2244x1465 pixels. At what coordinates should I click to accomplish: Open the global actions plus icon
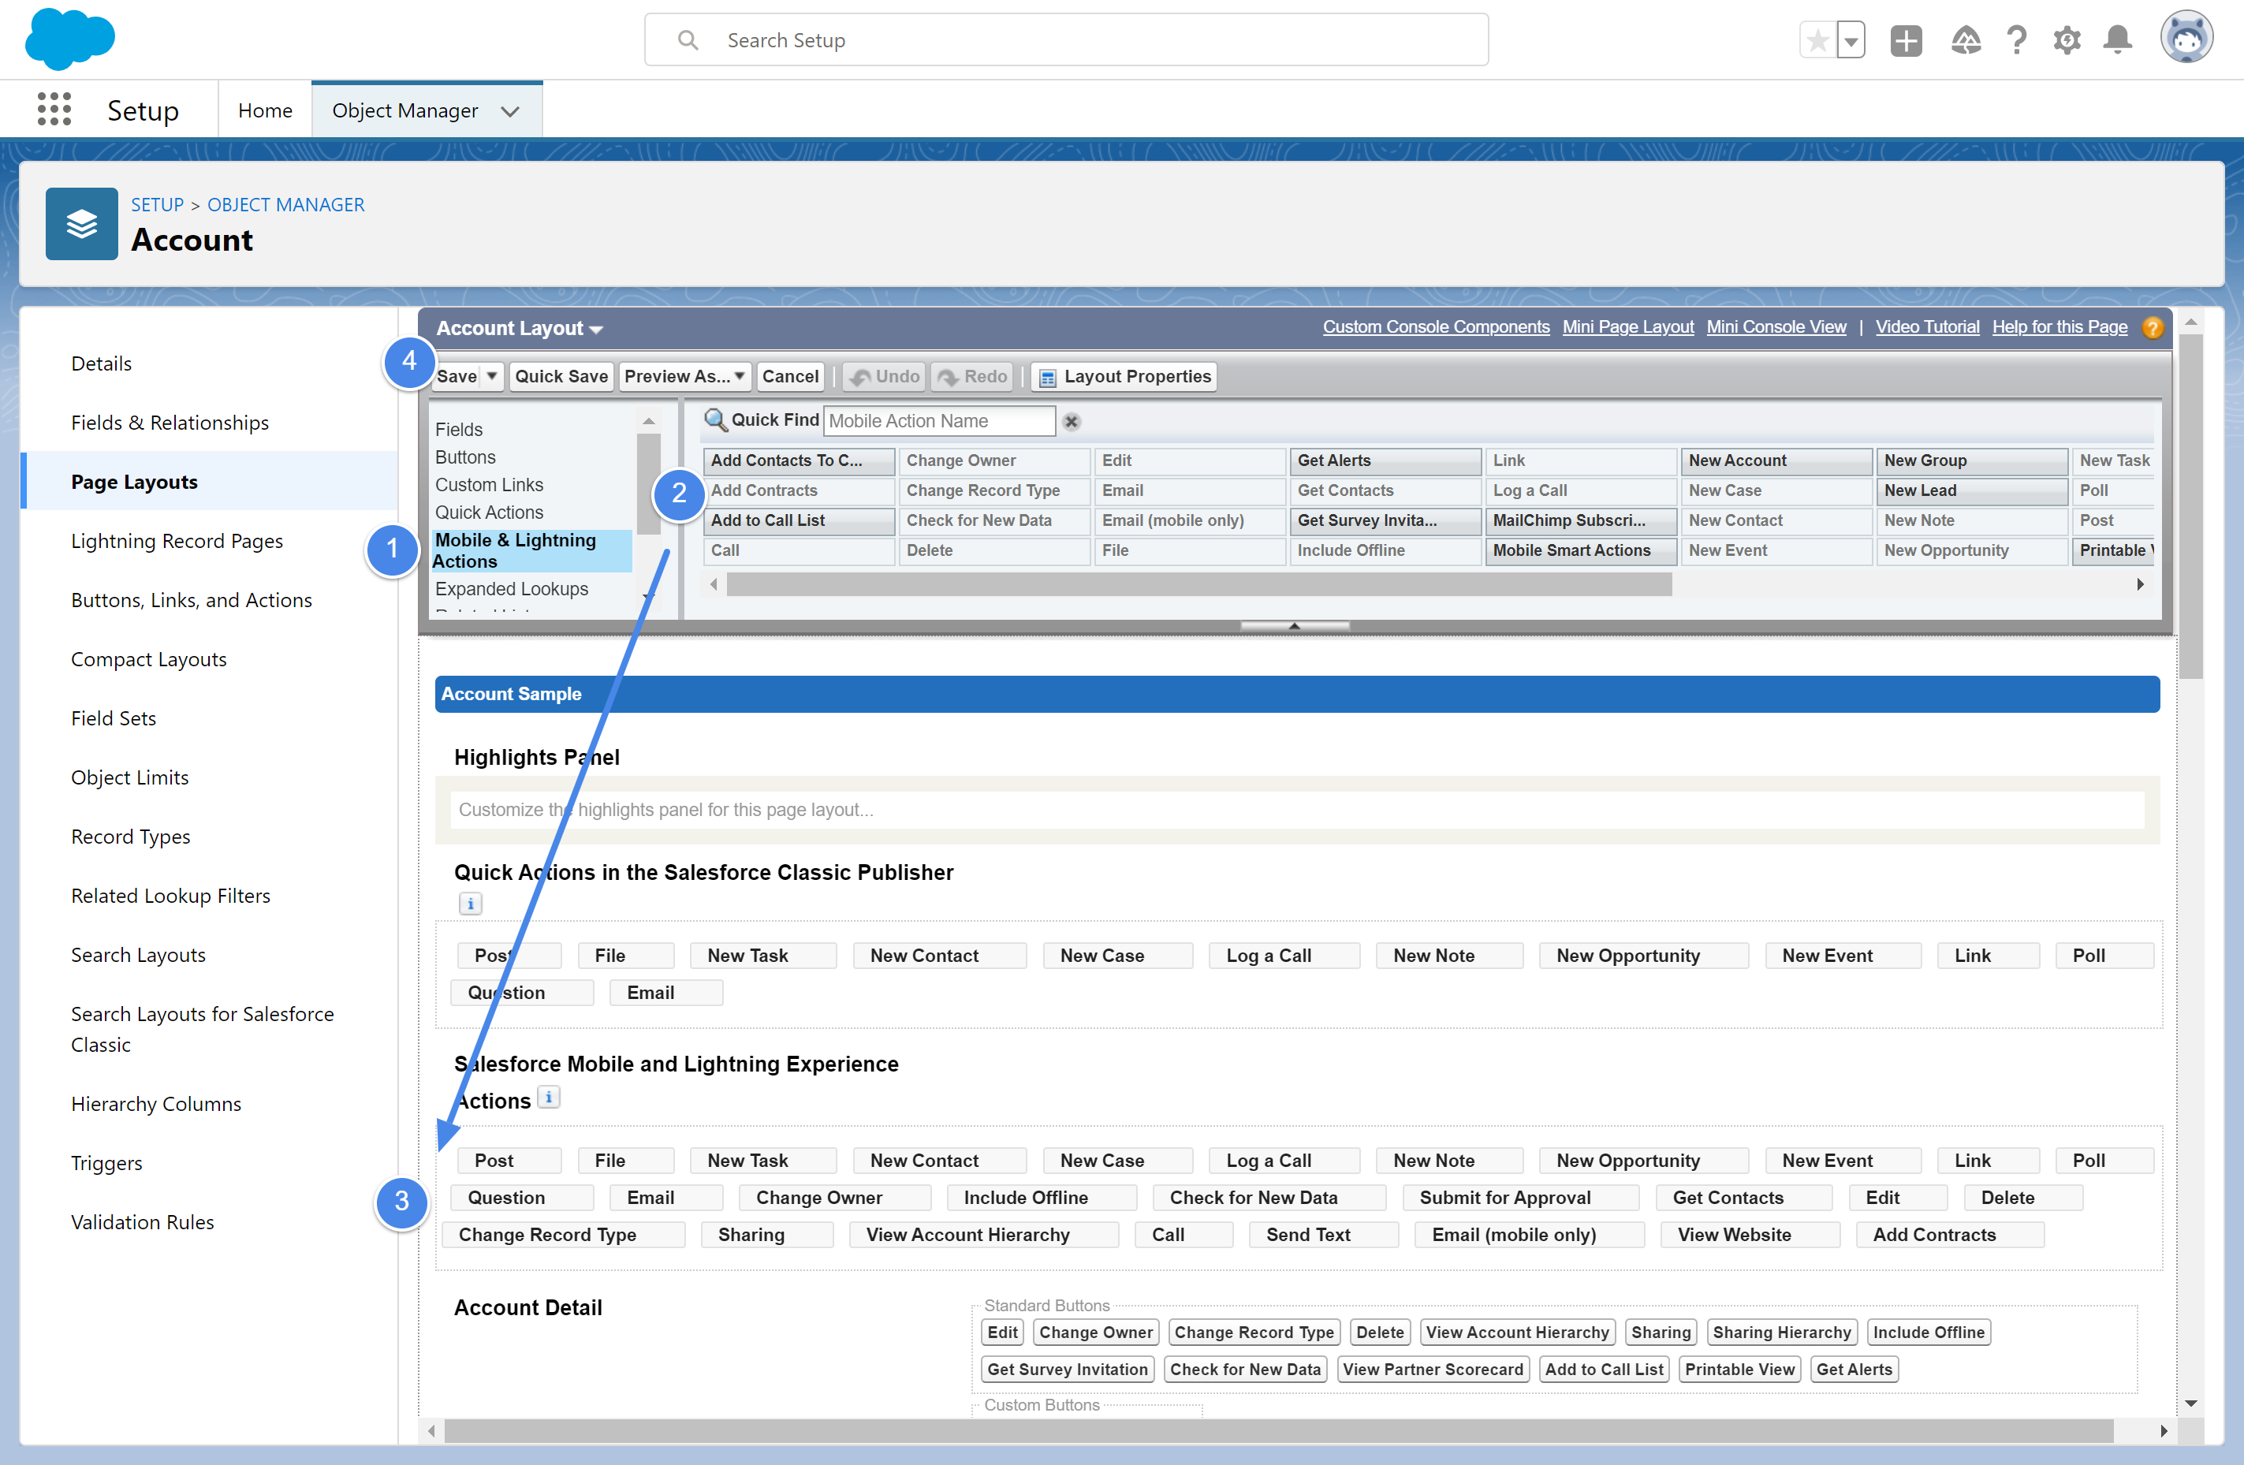click(x=1906, y=40)
